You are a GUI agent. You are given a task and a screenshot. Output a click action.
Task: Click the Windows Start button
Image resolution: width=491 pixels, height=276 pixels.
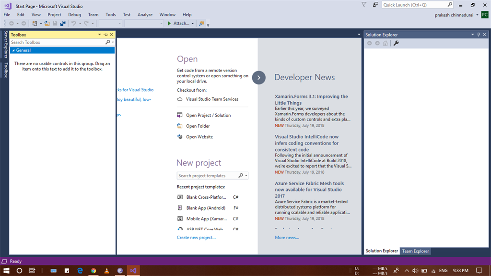[x=6, y=270]
